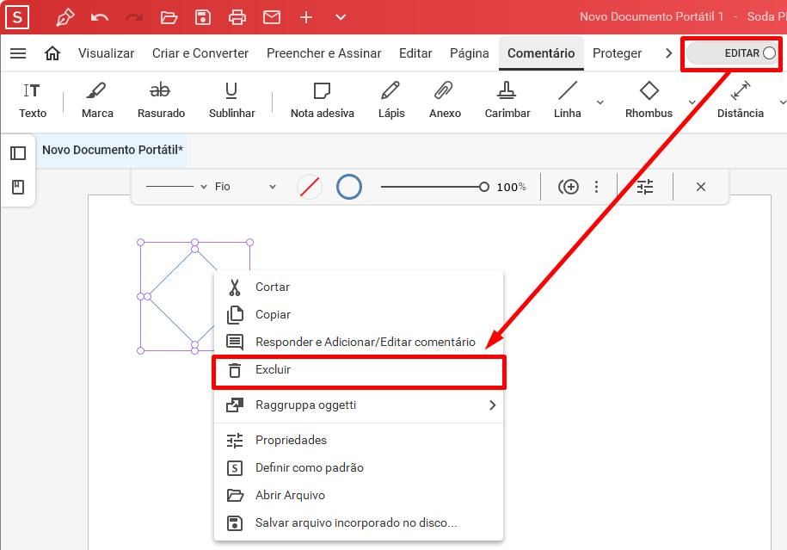
Task: Select the Texto comment tool
Action: (33, 101)
